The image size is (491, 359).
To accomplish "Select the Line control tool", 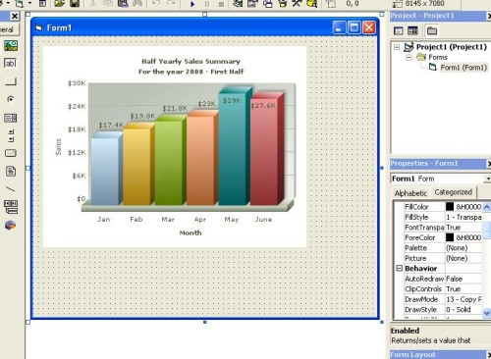I will tap(10, 188).
